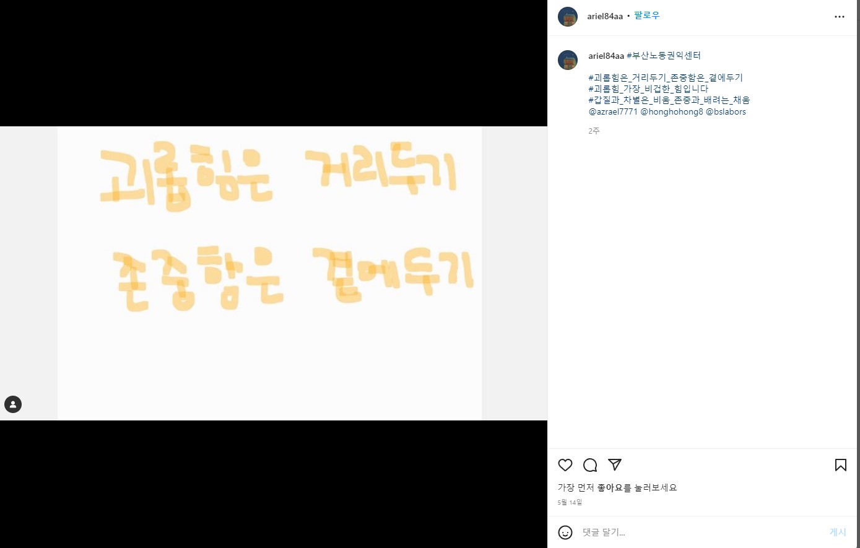Open ariel84aa avatar beside caption
860x548 pixels.
point(568,60)
